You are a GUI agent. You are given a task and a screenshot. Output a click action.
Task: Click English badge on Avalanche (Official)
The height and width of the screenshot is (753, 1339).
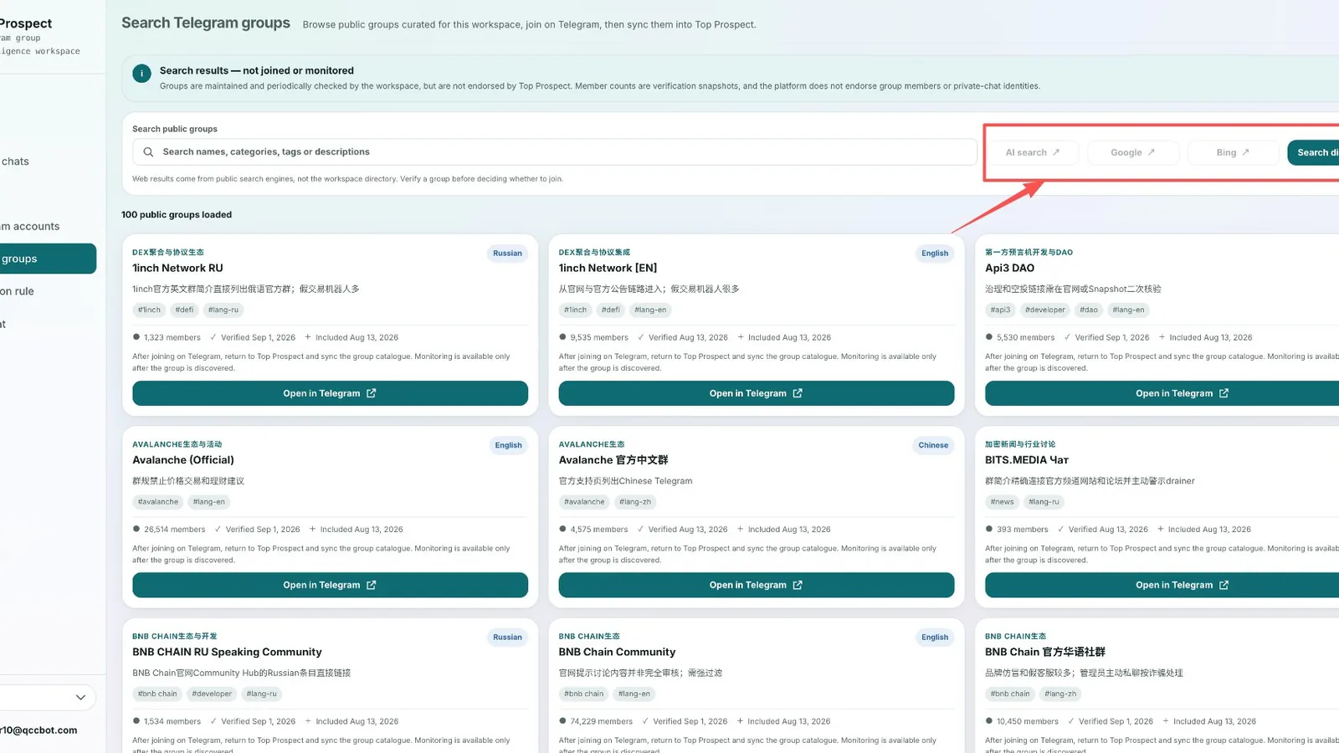(508, 445)
